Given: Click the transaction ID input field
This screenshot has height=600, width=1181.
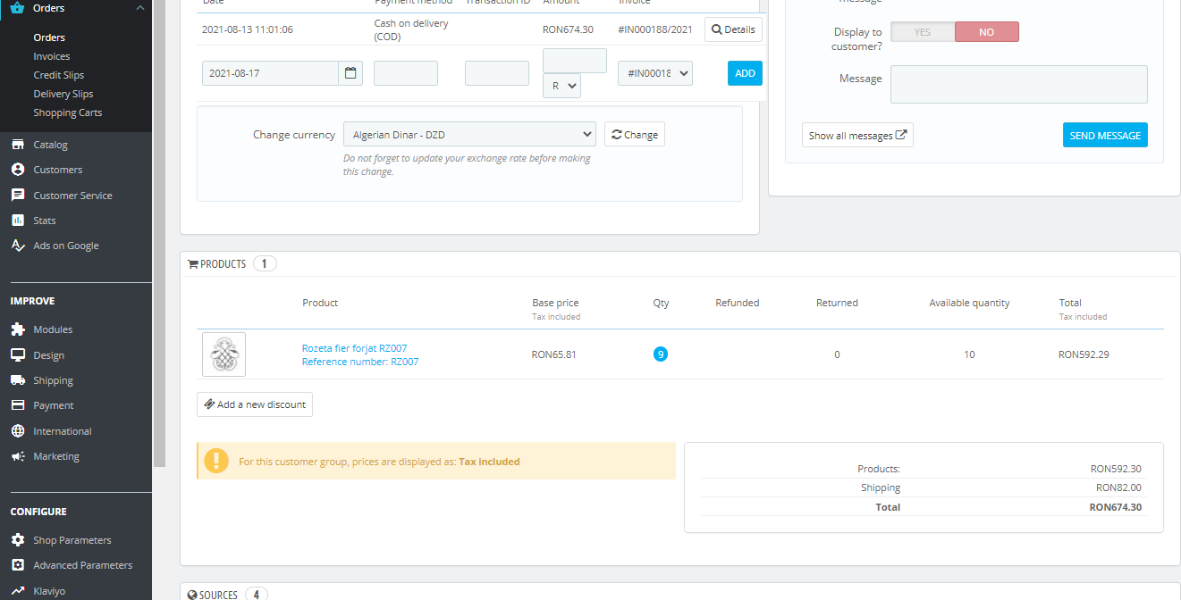Looking at the screenshot, I should pos(497,73).
